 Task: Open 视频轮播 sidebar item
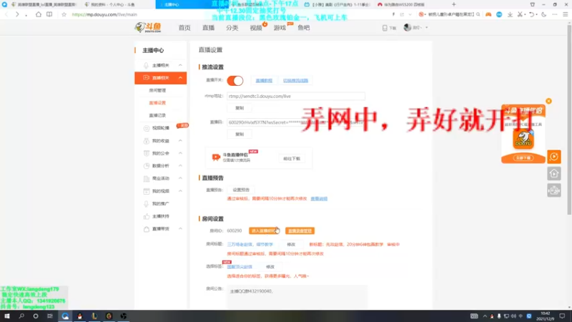tap(160, 128)
